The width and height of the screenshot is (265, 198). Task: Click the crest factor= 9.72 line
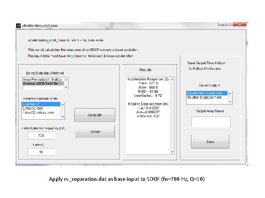tap(148, 96)
